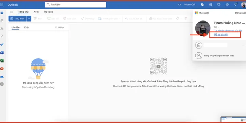
Task: Click the Thư mới new mail button
Action: click(17, 19)
